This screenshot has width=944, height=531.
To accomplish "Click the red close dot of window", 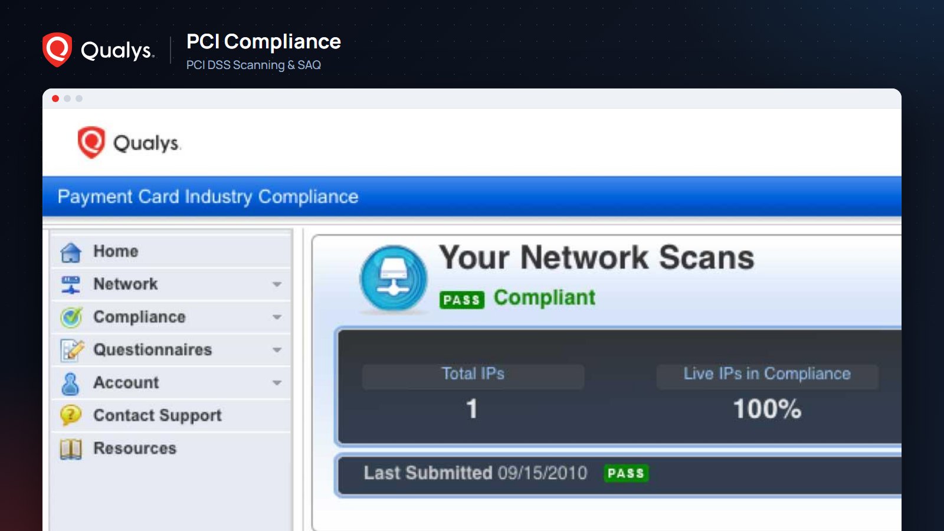I will tap(55, 99).
